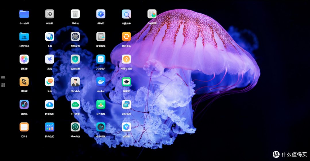Open the 备份中心 backup center
The width and height of the screenshot is (310, 161).
126,37
